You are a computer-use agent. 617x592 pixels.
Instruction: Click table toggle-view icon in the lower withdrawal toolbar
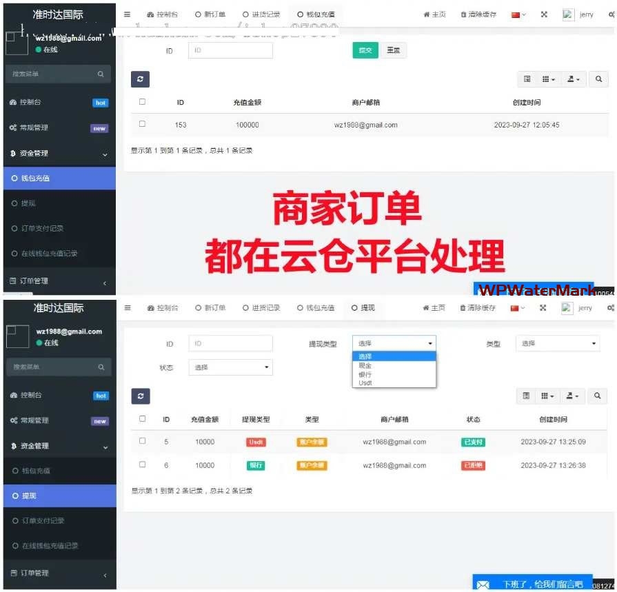tap(527, 396)
